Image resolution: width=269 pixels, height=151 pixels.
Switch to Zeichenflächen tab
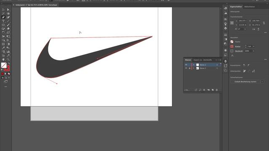coord(207,60)
